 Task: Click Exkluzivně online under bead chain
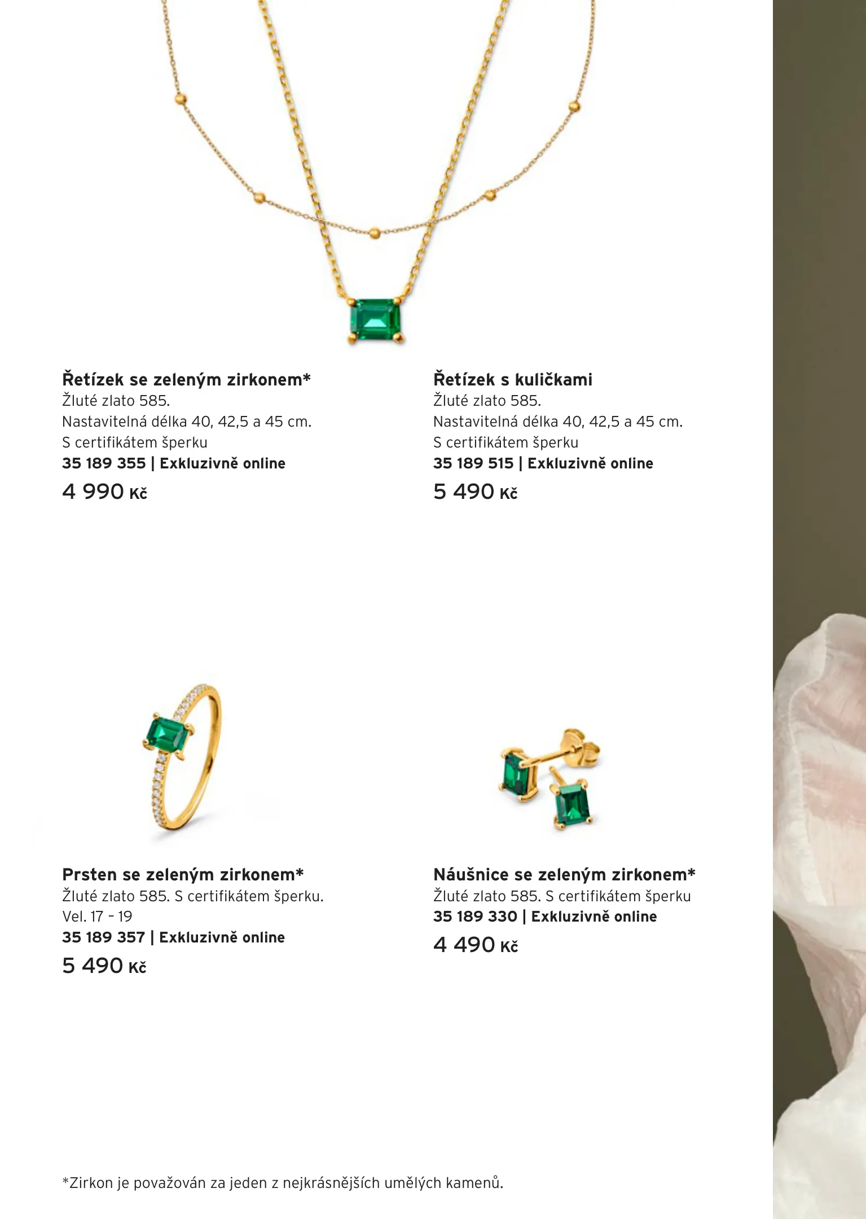(590, 463)
